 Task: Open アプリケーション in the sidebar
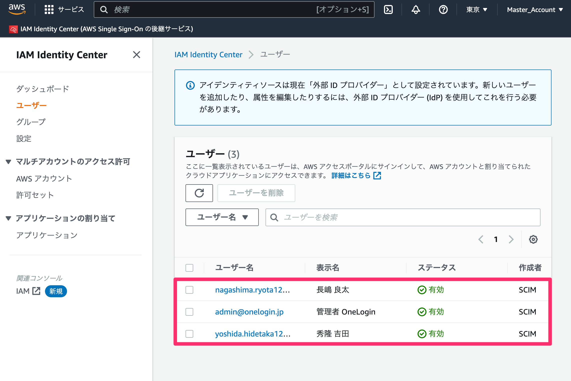[47, 235]
